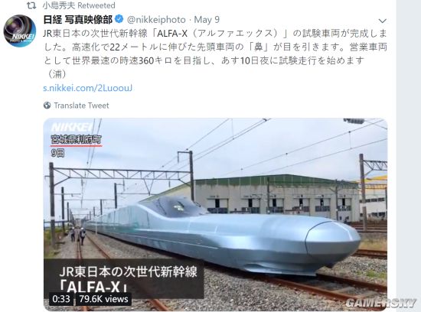Expand the tweet options chevron menu
The image size is (421, 312).
point(382,21)
